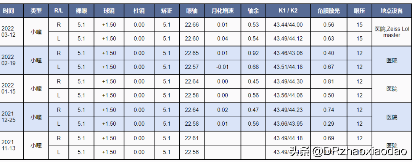Select the 0.81 corneal astigmatism value
412x162 pixels.
pyautogui.click(x=326, y=81)
